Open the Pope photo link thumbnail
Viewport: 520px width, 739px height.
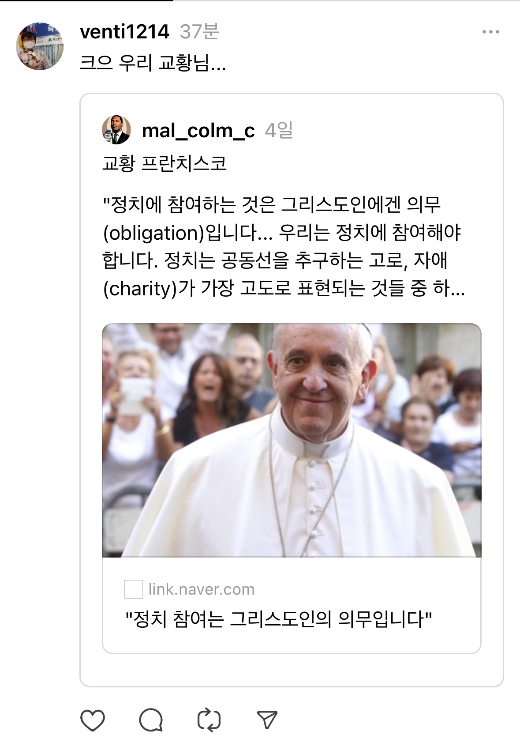click(292, 440)
